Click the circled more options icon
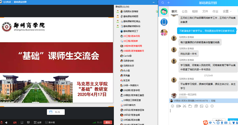The width and height of the screenshot is (238, 125). click(212, 106)
